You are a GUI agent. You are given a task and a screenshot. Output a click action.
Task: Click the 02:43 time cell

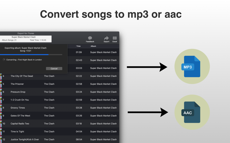79,60
